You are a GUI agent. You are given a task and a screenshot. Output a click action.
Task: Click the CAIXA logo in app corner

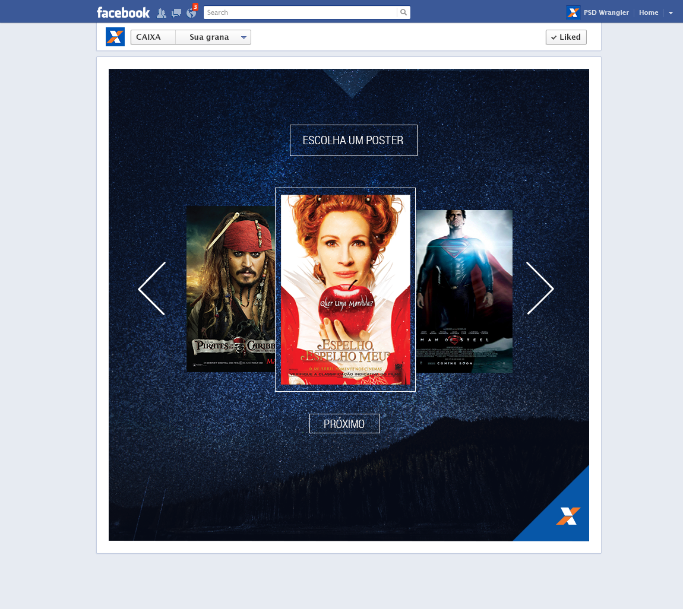568,516
